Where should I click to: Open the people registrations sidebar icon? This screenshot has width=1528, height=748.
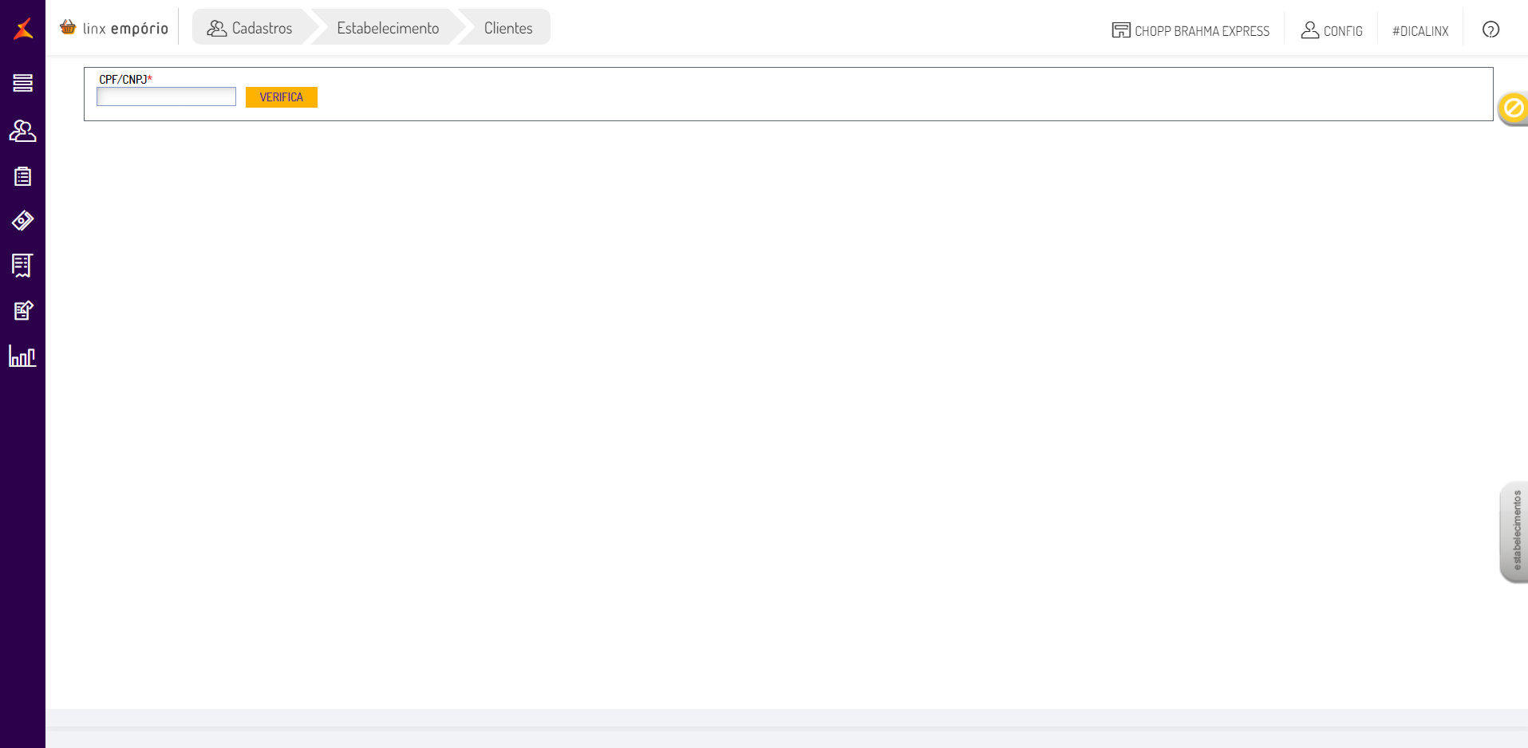(x=22, y=131)
